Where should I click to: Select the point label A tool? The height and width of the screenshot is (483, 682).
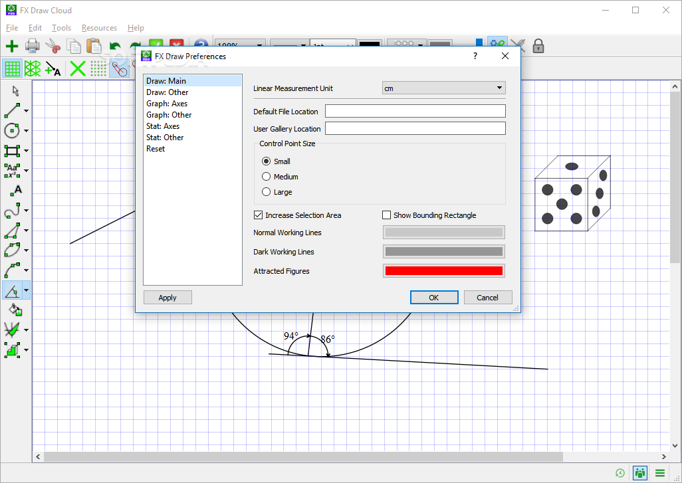click(x=16, y=191)
